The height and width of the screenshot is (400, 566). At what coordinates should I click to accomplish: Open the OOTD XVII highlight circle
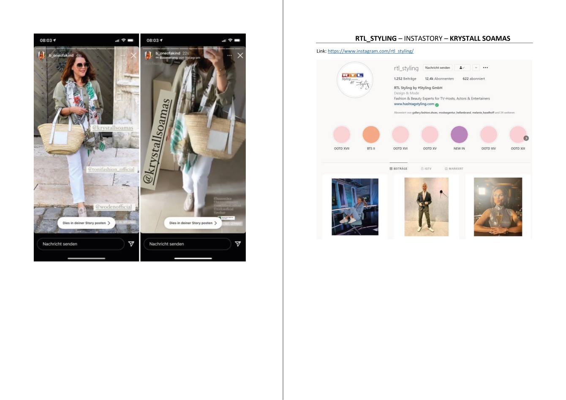(x=341, y=135)
